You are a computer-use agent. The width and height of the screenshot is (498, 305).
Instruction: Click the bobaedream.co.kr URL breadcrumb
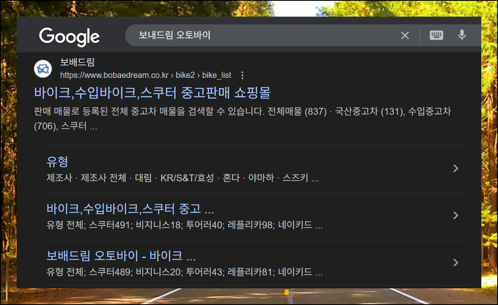[x=146, y=75]
